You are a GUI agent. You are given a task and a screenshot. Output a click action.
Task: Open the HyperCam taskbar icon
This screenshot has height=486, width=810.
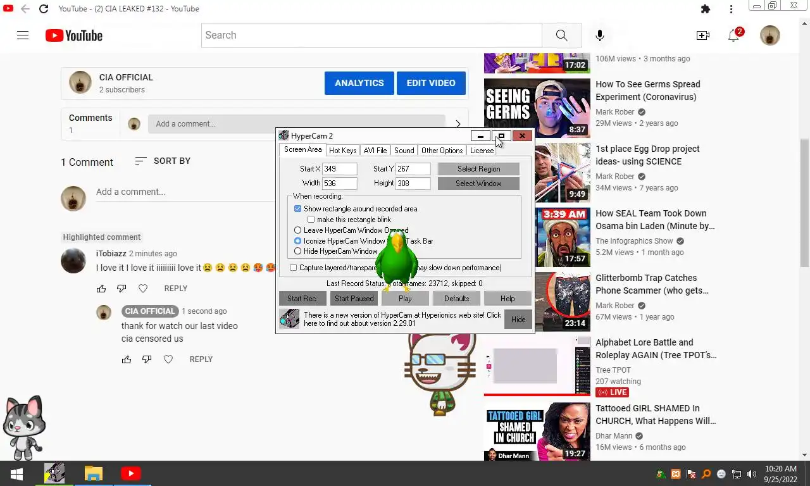(x=54, y=473)
